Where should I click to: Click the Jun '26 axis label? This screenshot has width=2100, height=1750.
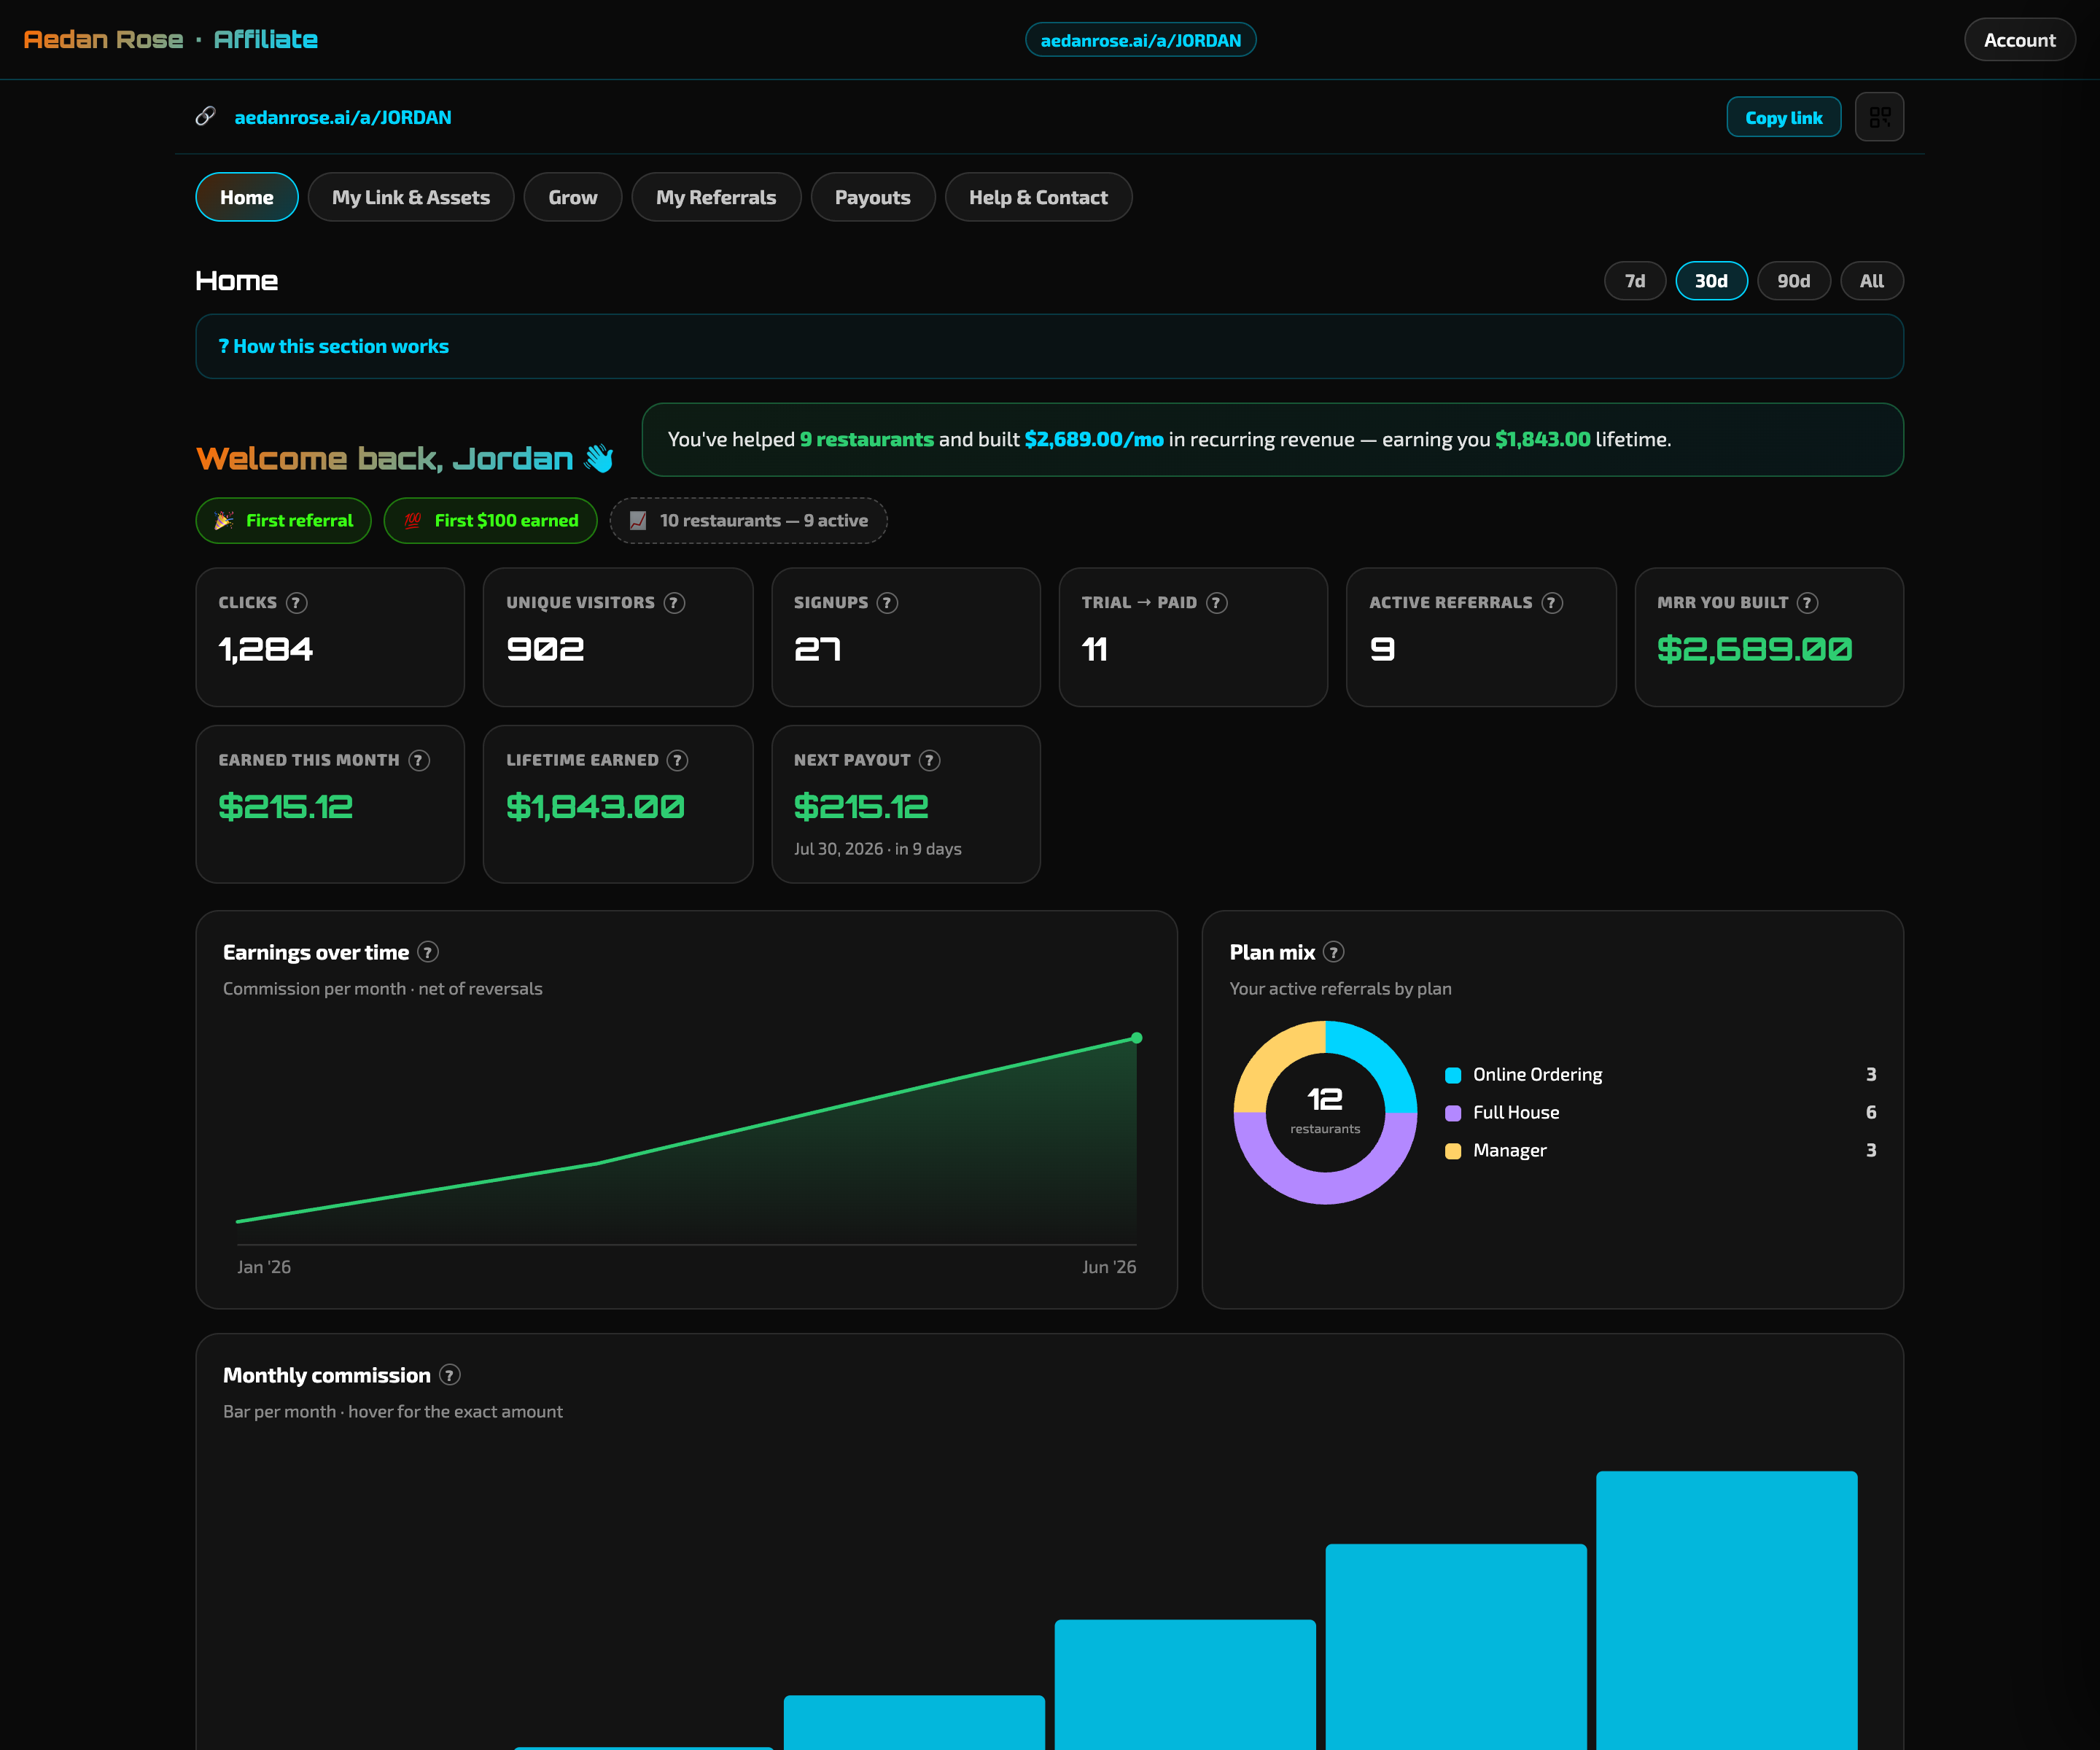(1109, 1267)
